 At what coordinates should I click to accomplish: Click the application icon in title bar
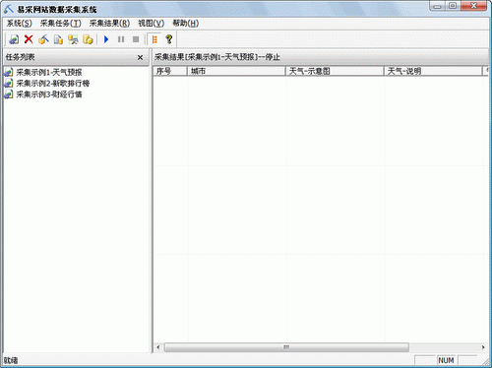pos(9,10)
